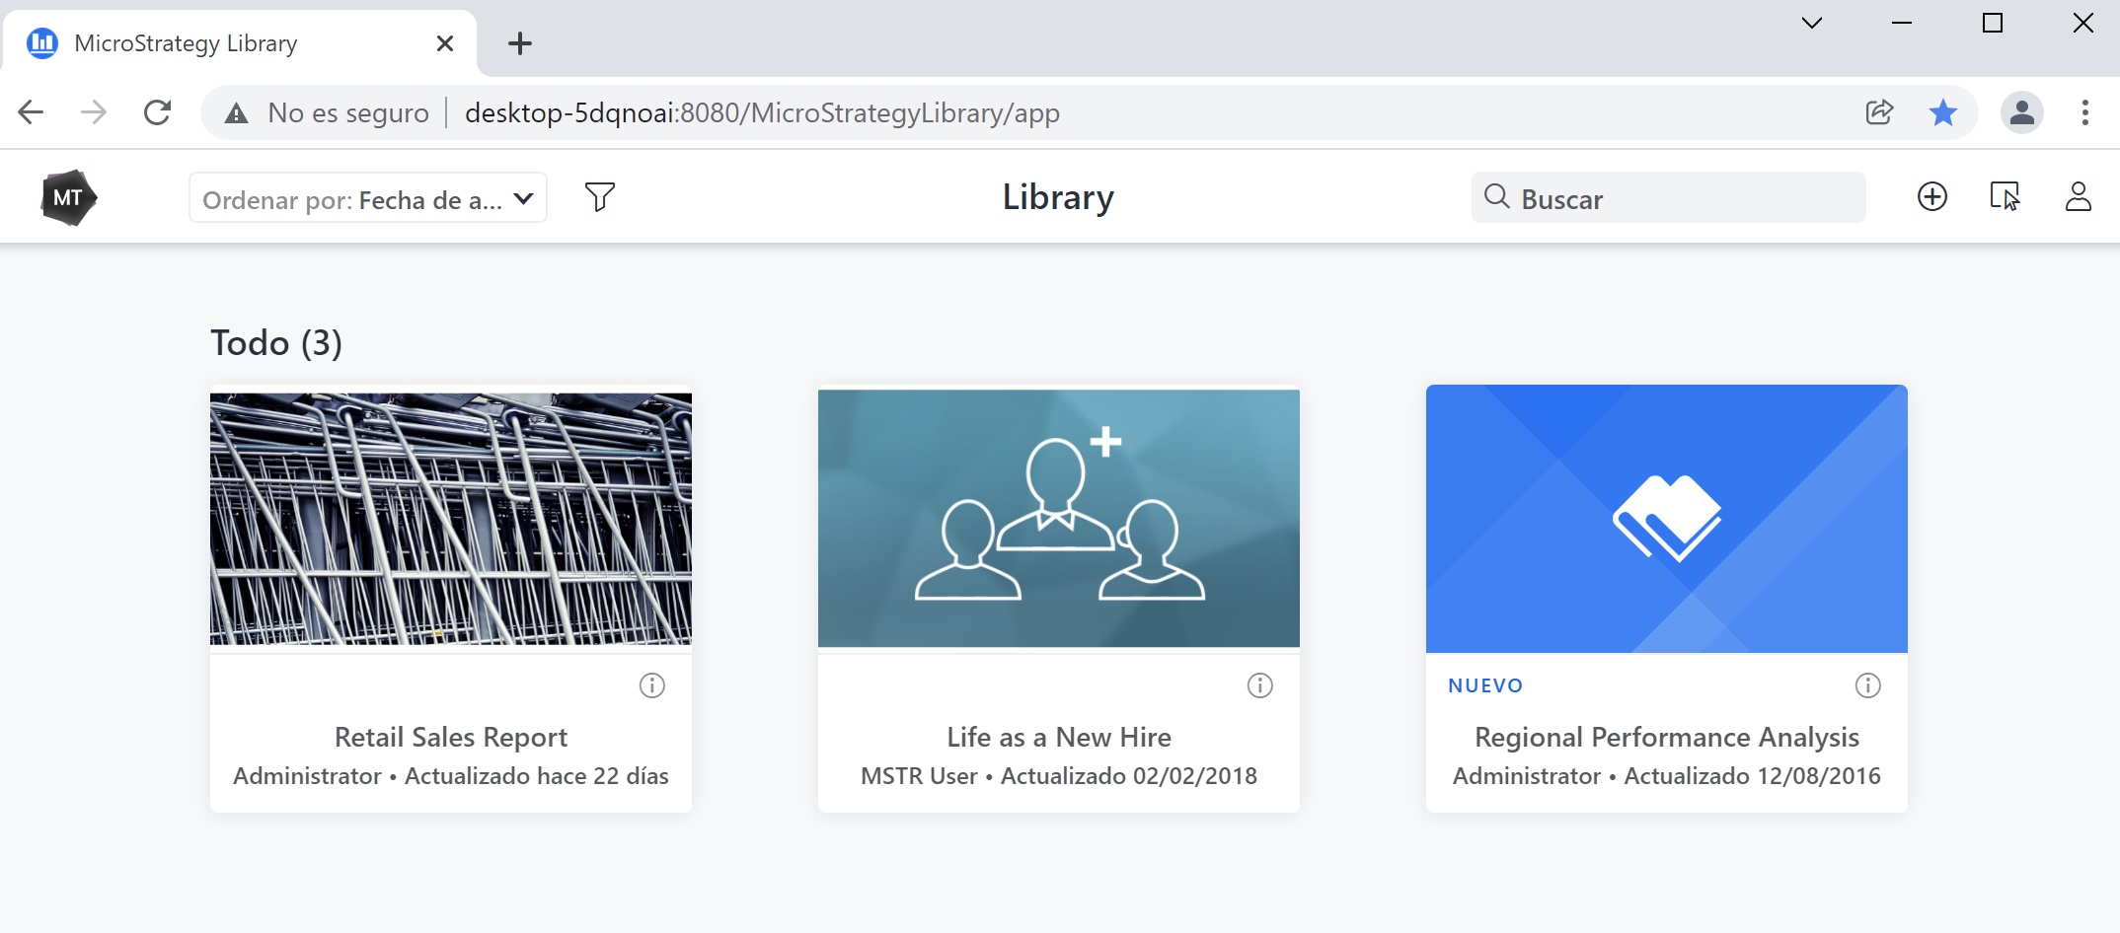Reload the current page
Image resolution: width=2120 pixels, height=933 pixels.
157,112
